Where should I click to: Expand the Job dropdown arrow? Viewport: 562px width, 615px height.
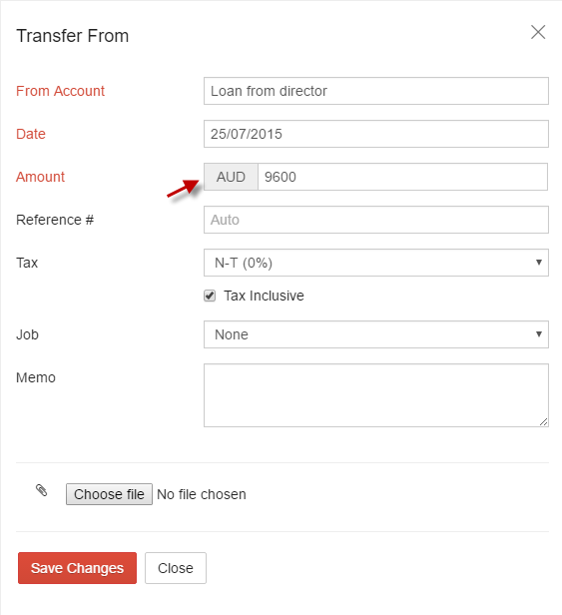[539, 334]
